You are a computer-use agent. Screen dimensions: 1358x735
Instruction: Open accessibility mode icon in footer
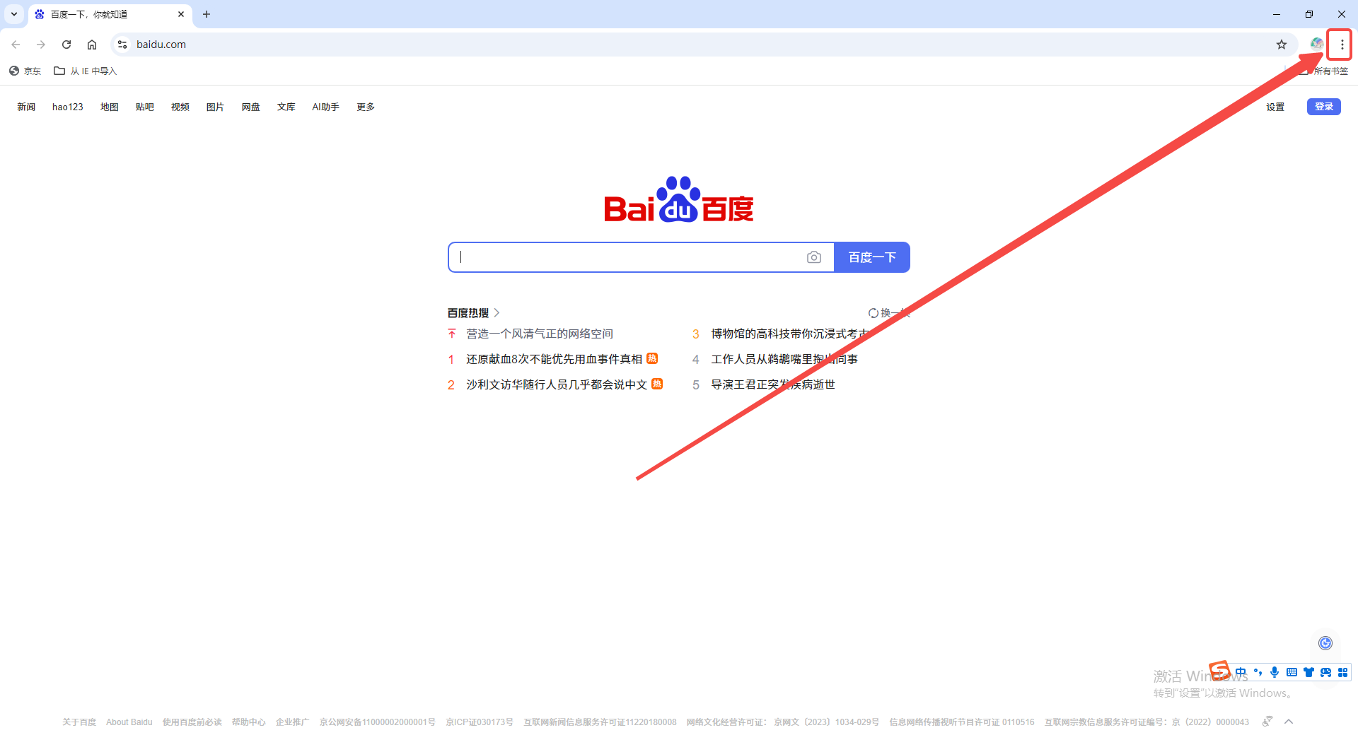click(x=1267, y=722)
